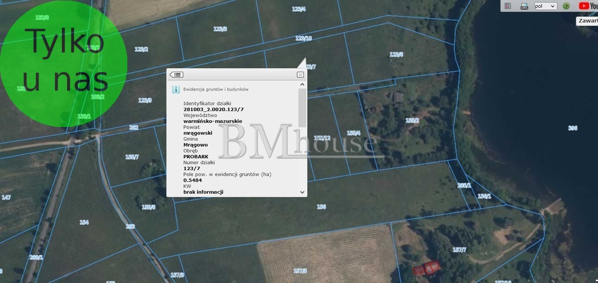
Task: Click the blue info icon in popup
Action: [x=176, y=90]
